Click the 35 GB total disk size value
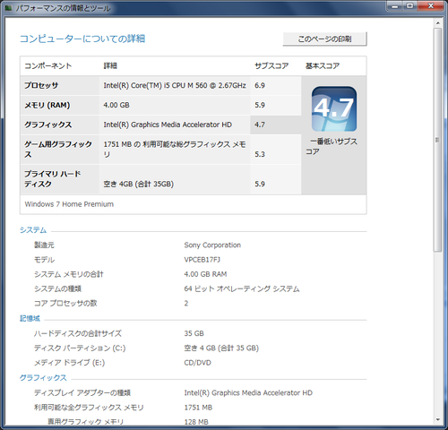 coord(194,333)
